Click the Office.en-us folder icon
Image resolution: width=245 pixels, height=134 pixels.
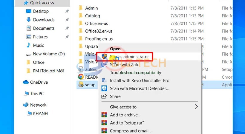[81, 23]
